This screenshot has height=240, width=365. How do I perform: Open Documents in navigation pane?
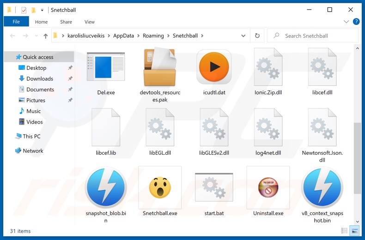[x=40, y=90]
